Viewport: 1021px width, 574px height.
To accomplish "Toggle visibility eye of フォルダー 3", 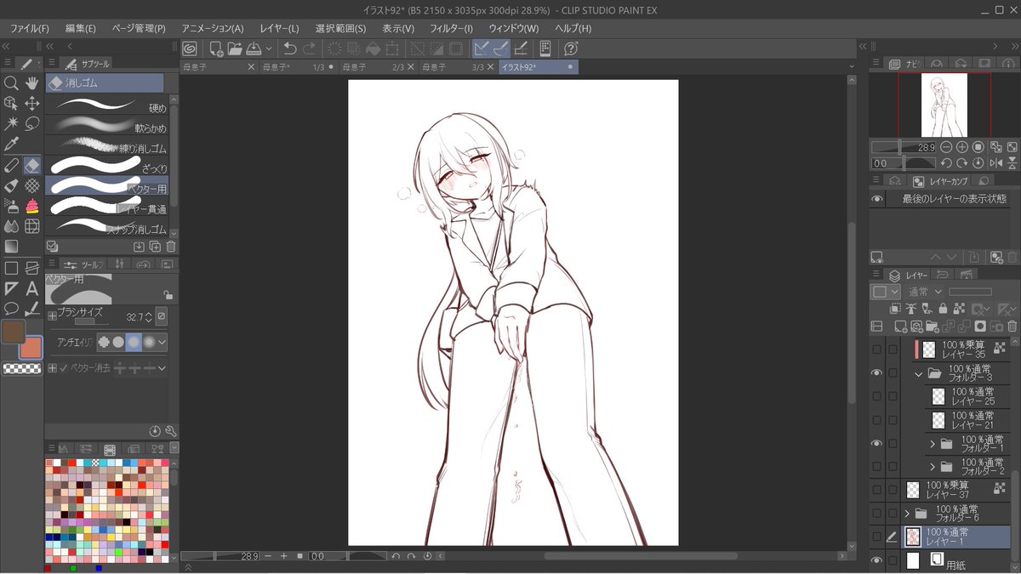I will click(x=877, y=372).
